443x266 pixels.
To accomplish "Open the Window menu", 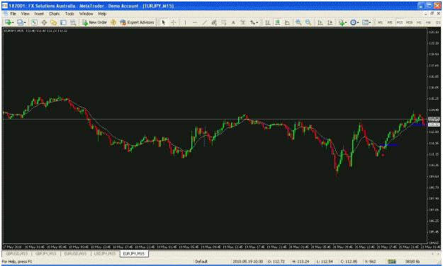I will 86,13.
